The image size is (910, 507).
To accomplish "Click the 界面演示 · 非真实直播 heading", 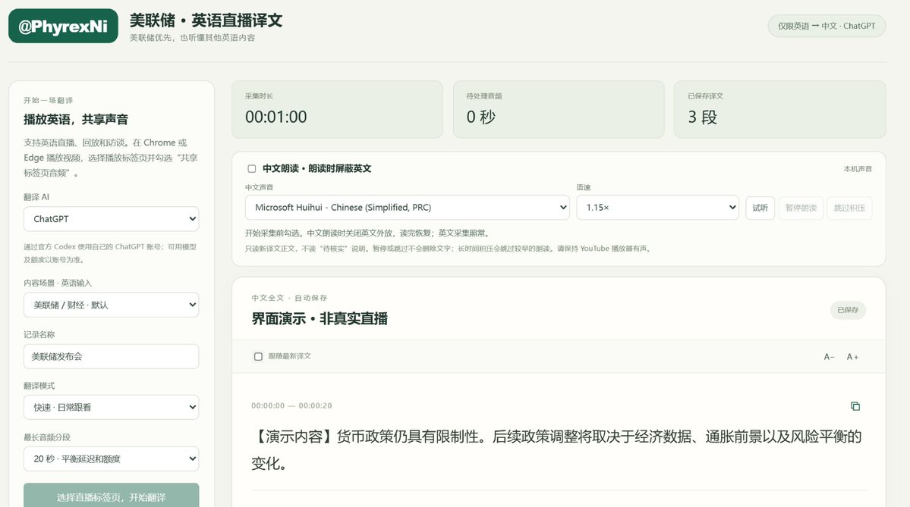I will tap(320, 319).
